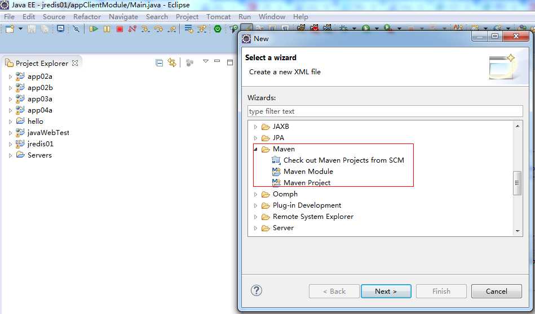Expand the app02a project
This screenshot has height=314, width=535.
[10, 77]
